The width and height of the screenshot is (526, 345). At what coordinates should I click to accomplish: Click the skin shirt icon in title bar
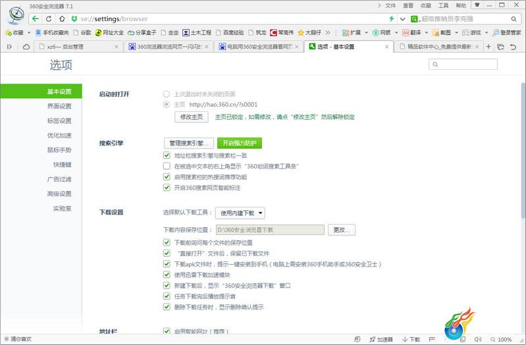point(477,5)
